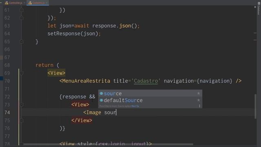Click 'navigation={navigation}' prop on line 70
Viewport: 261px width, 147px height.
tap(198, 81)
